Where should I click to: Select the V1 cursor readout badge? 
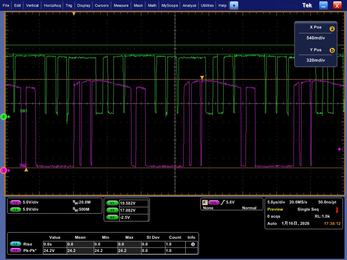[112, 203]
